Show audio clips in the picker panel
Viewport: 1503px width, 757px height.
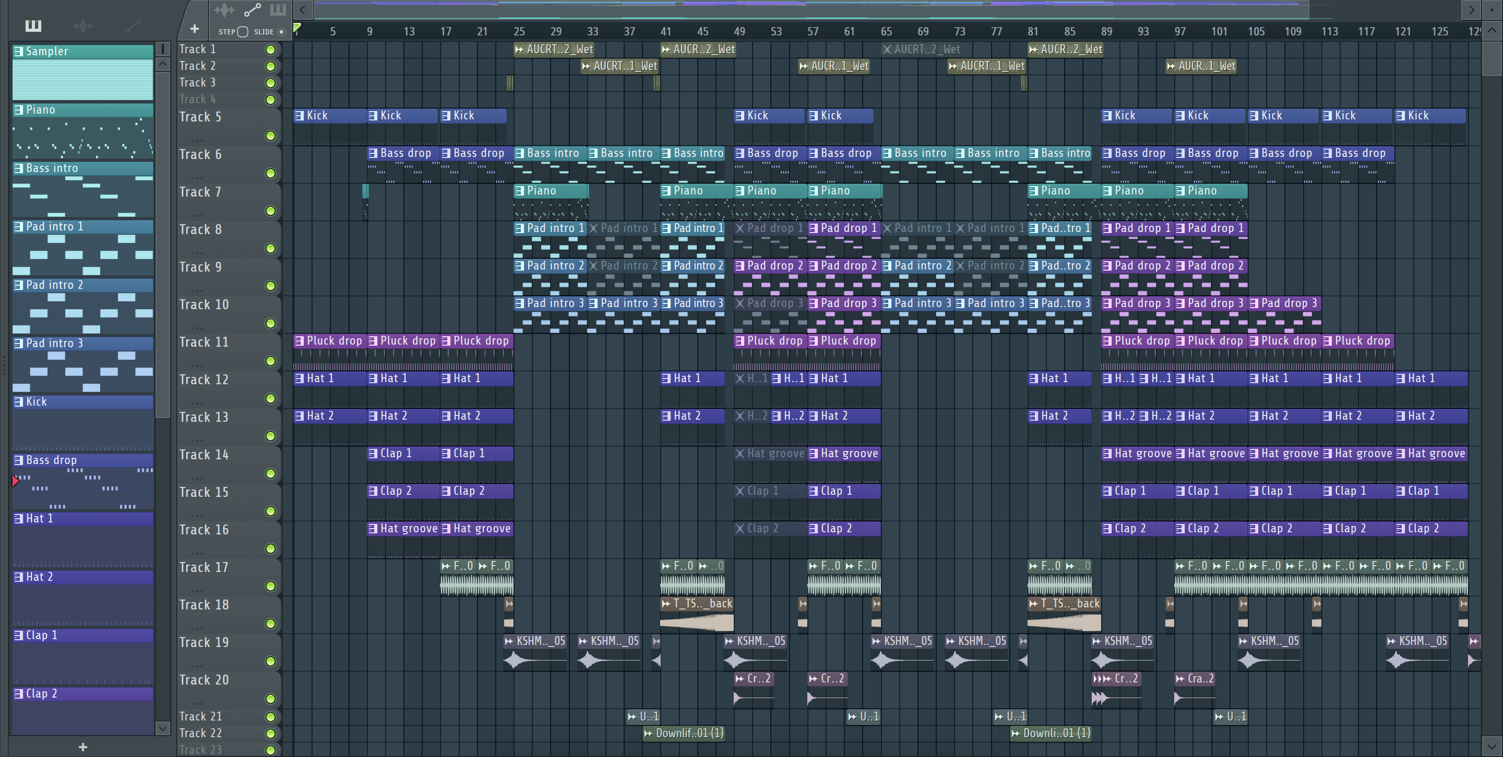point(83,26)
